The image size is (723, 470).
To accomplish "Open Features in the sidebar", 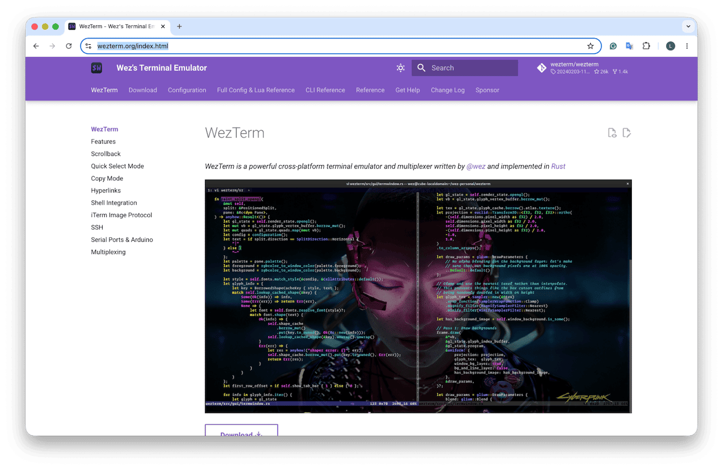I will [x=103, y=141].
